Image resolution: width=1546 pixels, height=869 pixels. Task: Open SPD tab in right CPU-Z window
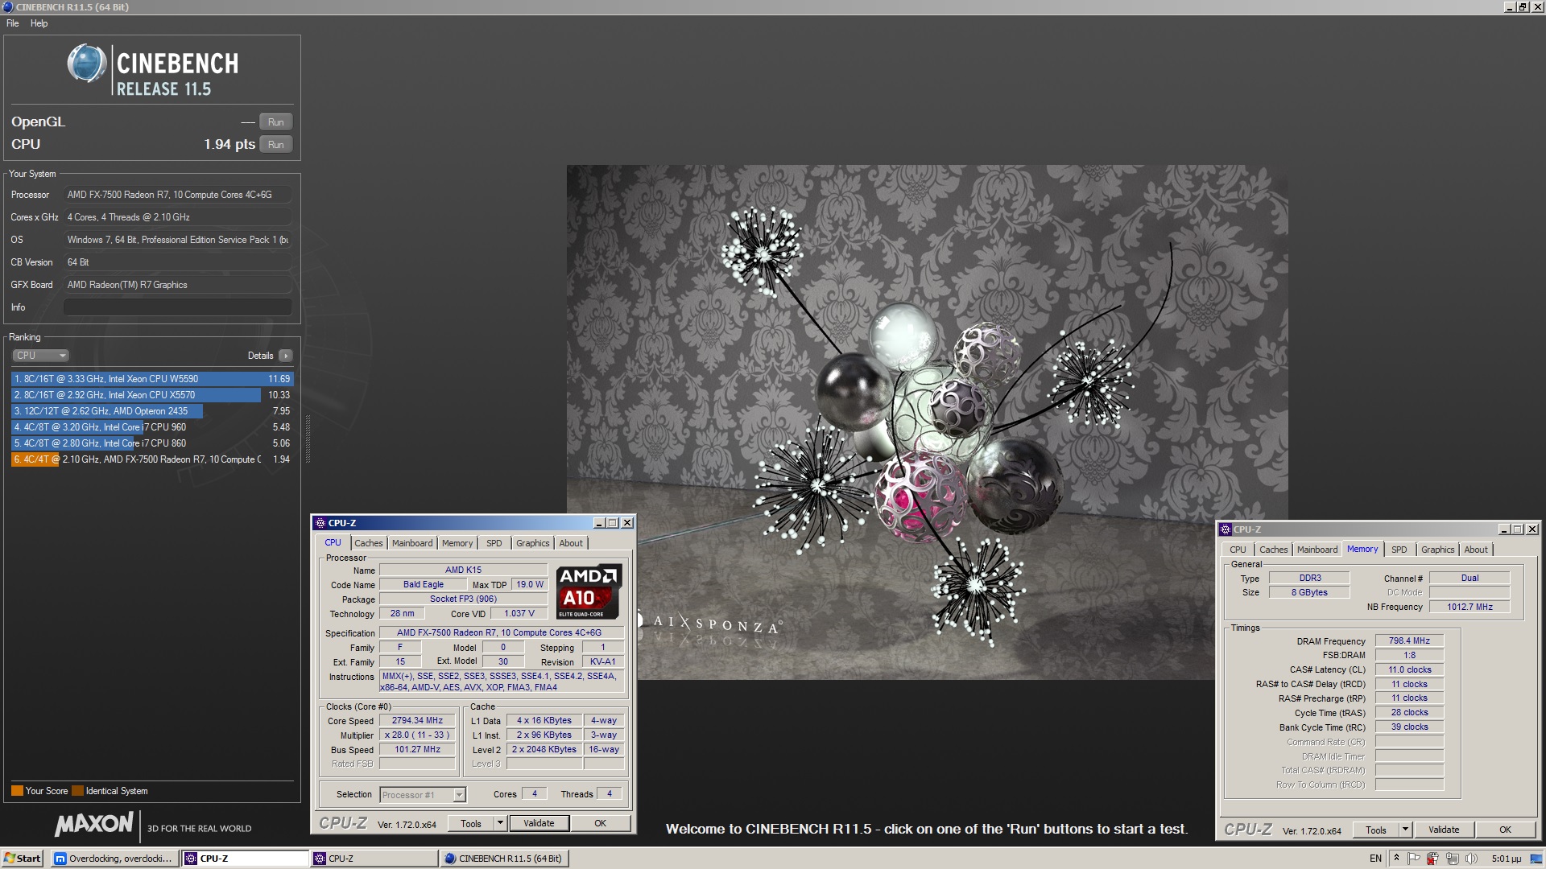coord(1399,550)
